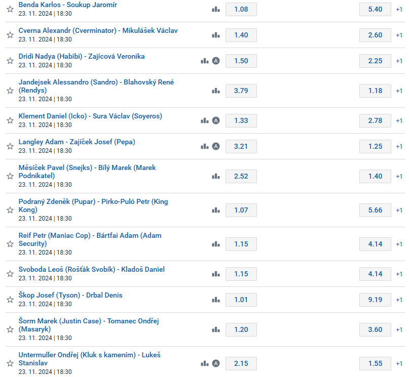Open Dridi Nadya - Zajícová Veronika match link

[x=82, y=56]
